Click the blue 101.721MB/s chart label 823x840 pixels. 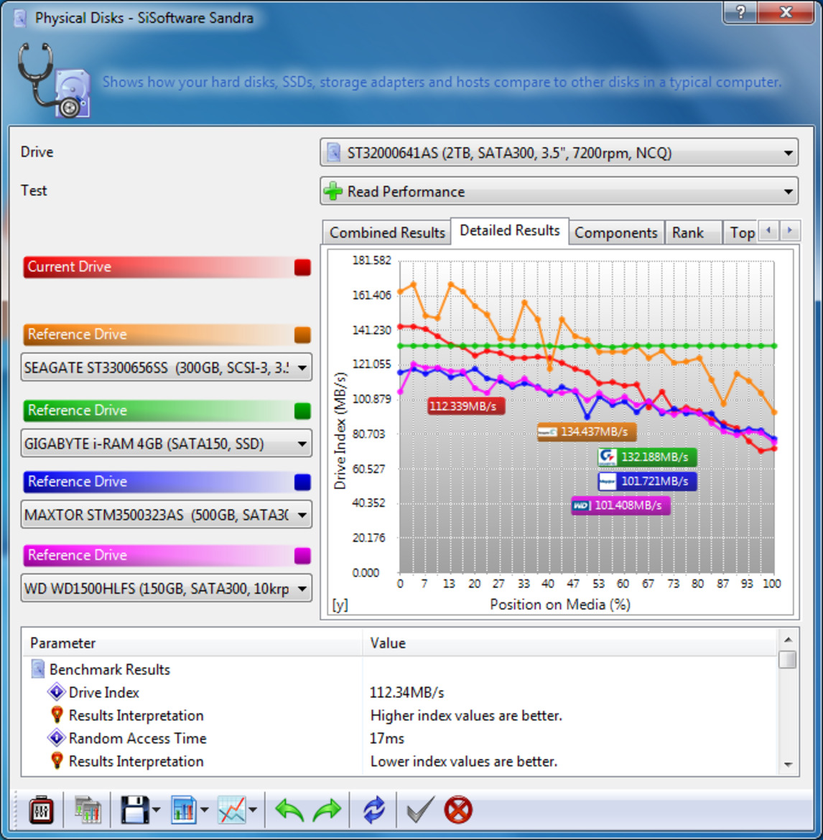(647, 481)
